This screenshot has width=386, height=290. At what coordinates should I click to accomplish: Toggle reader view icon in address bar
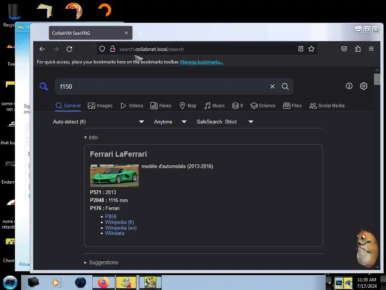[300, 49]
